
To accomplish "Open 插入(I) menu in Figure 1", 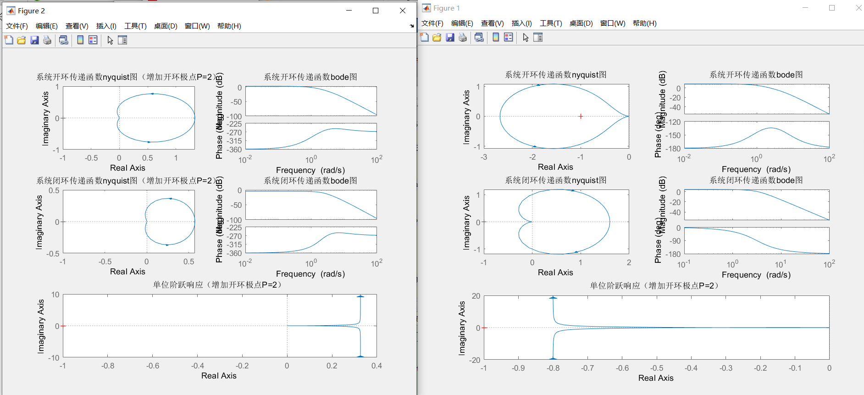I will [522, 23].
